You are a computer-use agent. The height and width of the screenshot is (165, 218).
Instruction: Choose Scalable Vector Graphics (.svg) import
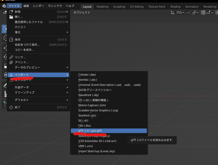click(109, 110)
